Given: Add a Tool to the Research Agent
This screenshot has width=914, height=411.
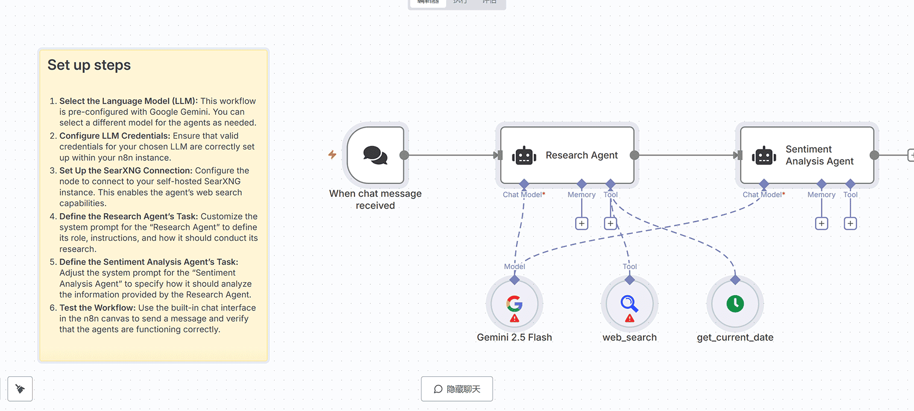Looking at the screenshot, I should (610, 223).
